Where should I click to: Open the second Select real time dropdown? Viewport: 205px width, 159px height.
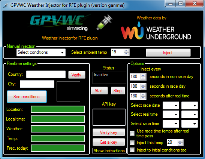click(189, 115)
